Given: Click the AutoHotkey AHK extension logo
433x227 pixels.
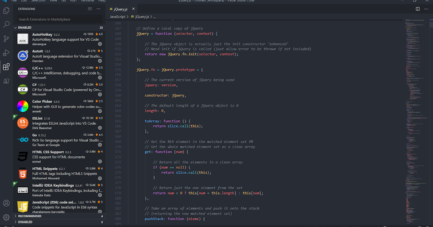Looking at the screenshot, I should 23,39.
